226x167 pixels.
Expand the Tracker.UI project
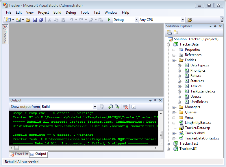tap(168, 149)
